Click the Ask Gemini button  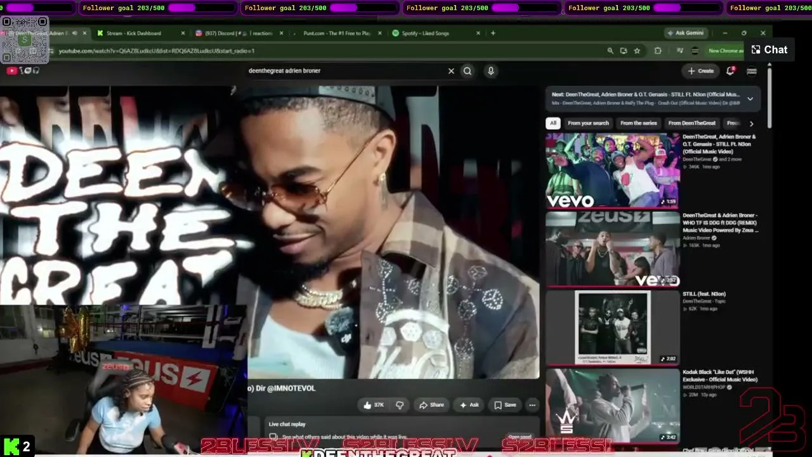point(685,33)
